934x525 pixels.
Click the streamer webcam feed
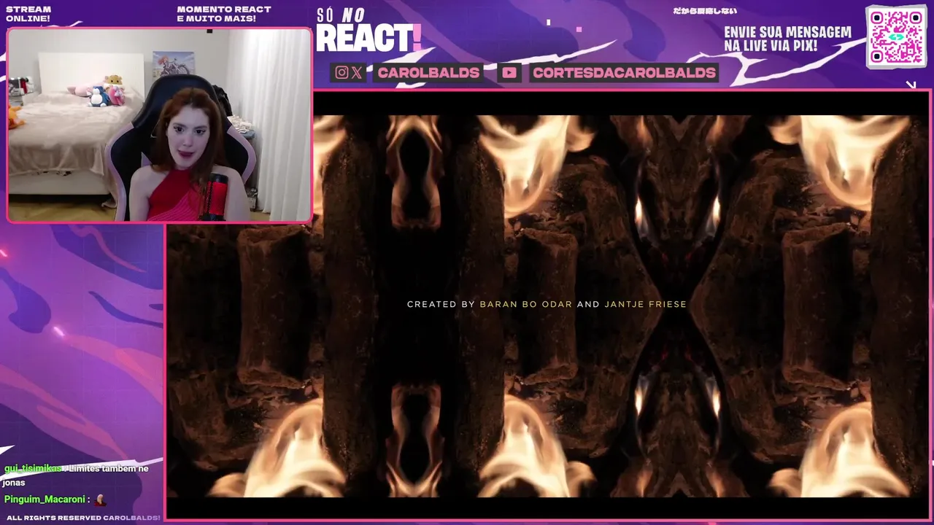pyautogui.click(x=159, y=125)
